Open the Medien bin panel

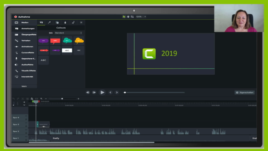(24, 22)
